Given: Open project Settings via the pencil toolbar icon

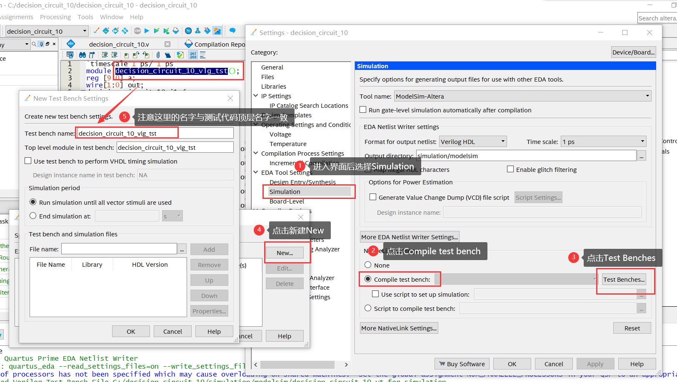Looking at the screenshot, I should pos(97,31).
